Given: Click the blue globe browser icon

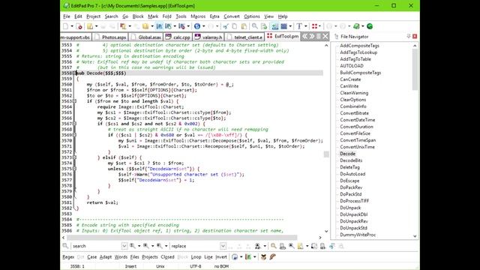Looking at the screenshot, I should 197,26.
